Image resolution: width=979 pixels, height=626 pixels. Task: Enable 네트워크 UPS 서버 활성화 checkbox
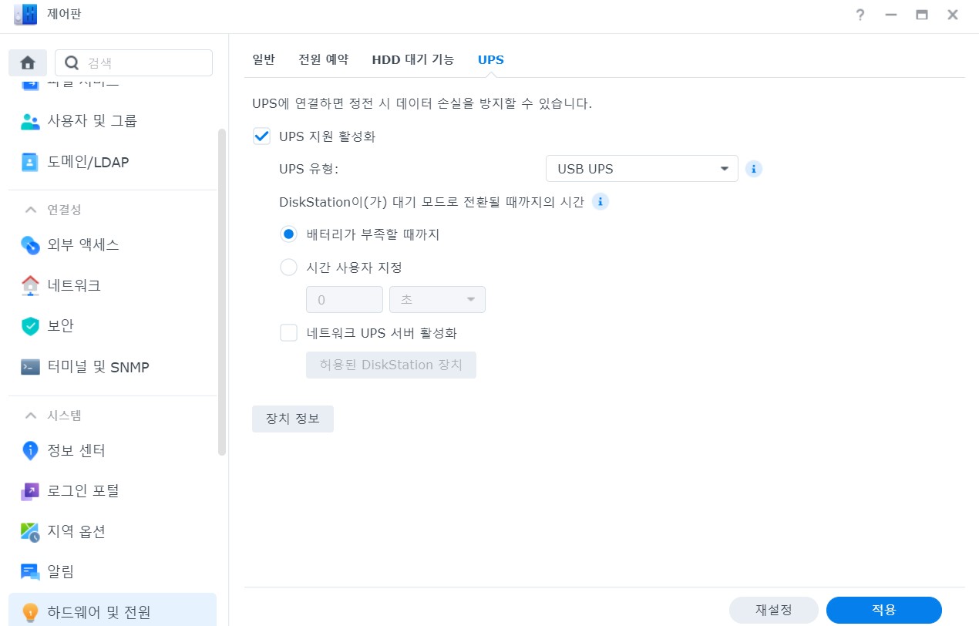(x=289, y=333)
